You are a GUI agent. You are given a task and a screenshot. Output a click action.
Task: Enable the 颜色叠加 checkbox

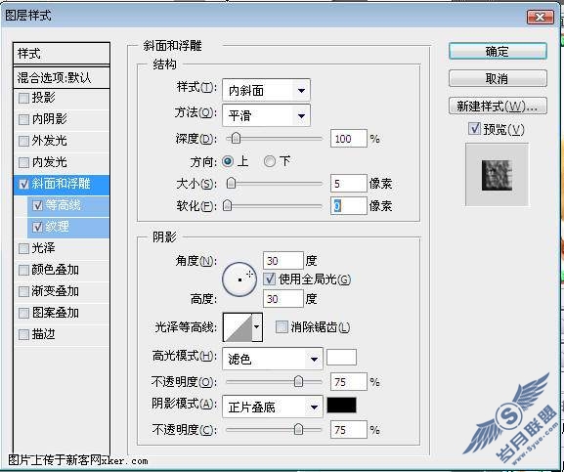click(23, 270)
